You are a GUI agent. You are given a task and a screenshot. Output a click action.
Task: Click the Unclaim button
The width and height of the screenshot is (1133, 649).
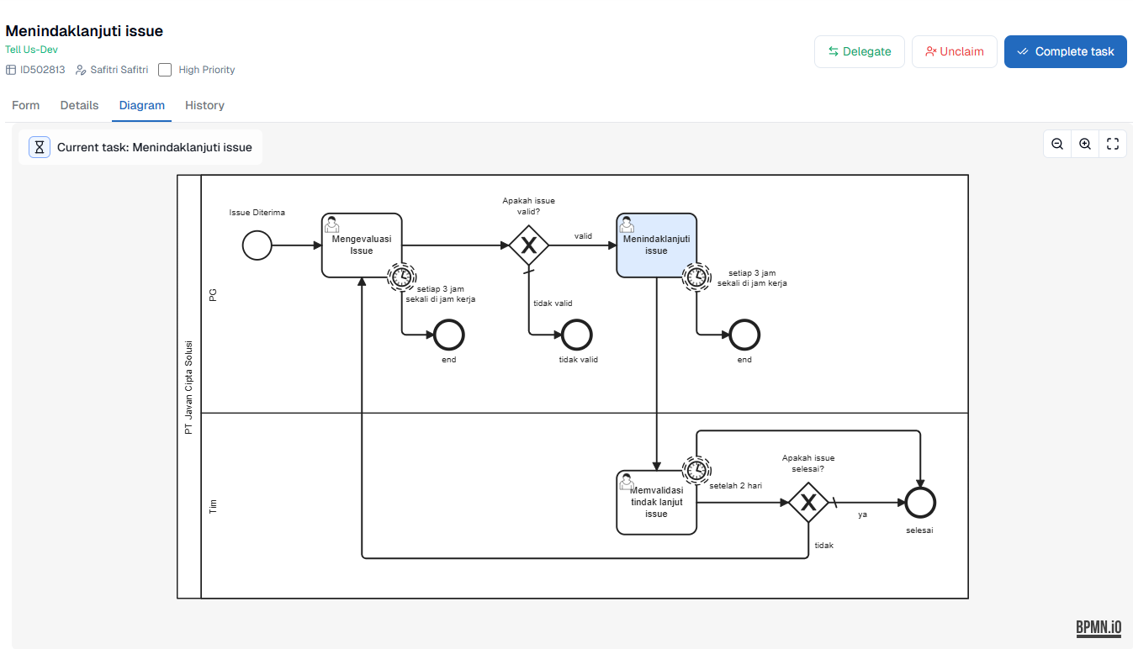pos(954,51)
